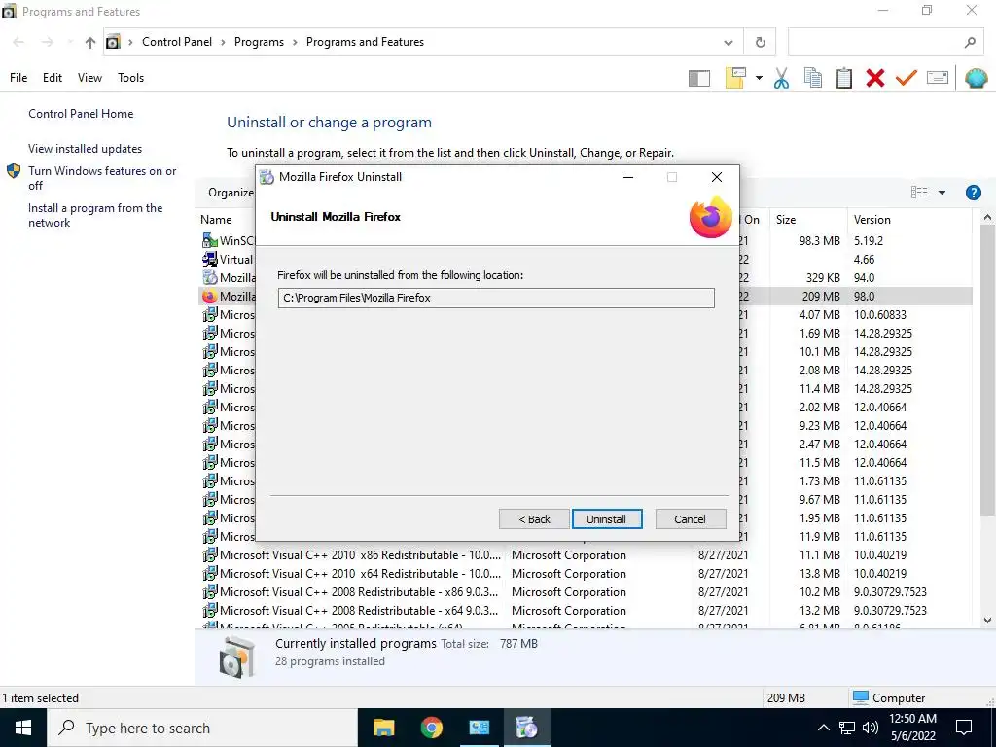Click scrollbar down arrow in program list
The height and width of the screenshot is (747, 996).
pyautogui.click(x=987, y=621)
